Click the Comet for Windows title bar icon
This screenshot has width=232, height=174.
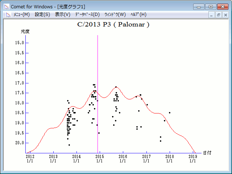[x=6, y=7]
